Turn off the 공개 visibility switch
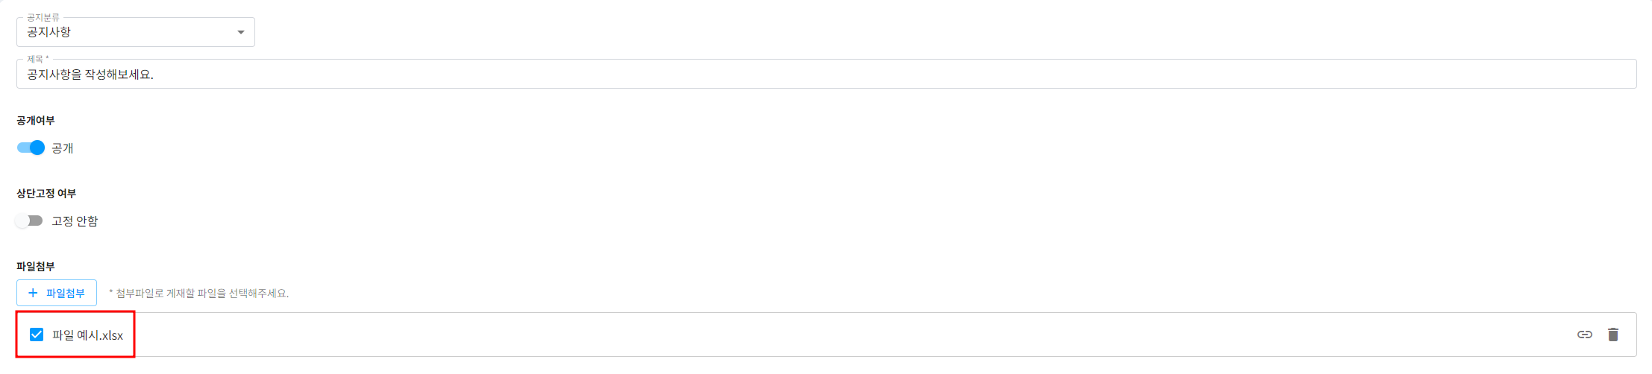Viewport: 1652px width, 374px height. 31,148
